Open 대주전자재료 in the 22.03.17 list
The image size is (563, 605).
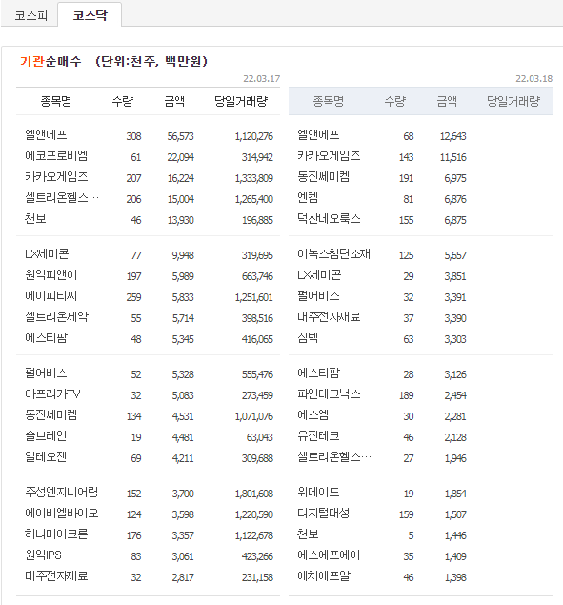click(x=56, y=575)
